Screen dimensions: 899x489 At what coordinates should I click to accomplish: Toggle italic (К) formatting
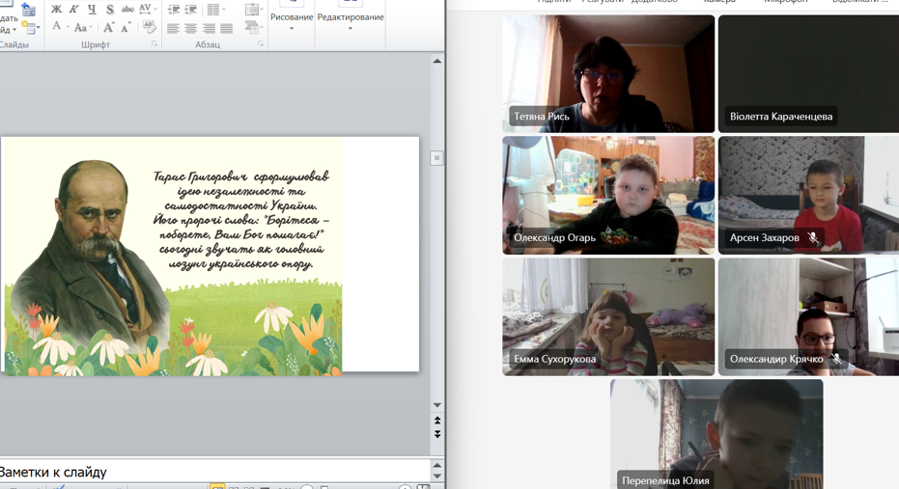tap(73, 10)
